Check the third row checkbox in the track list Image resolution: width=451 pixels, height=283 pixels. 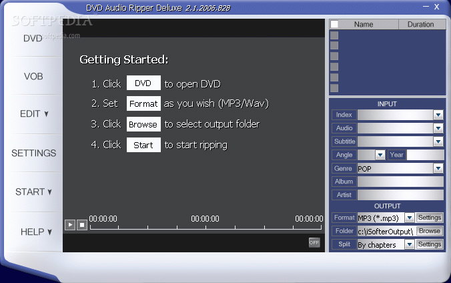pyautogui.click(x=334, y=56)
